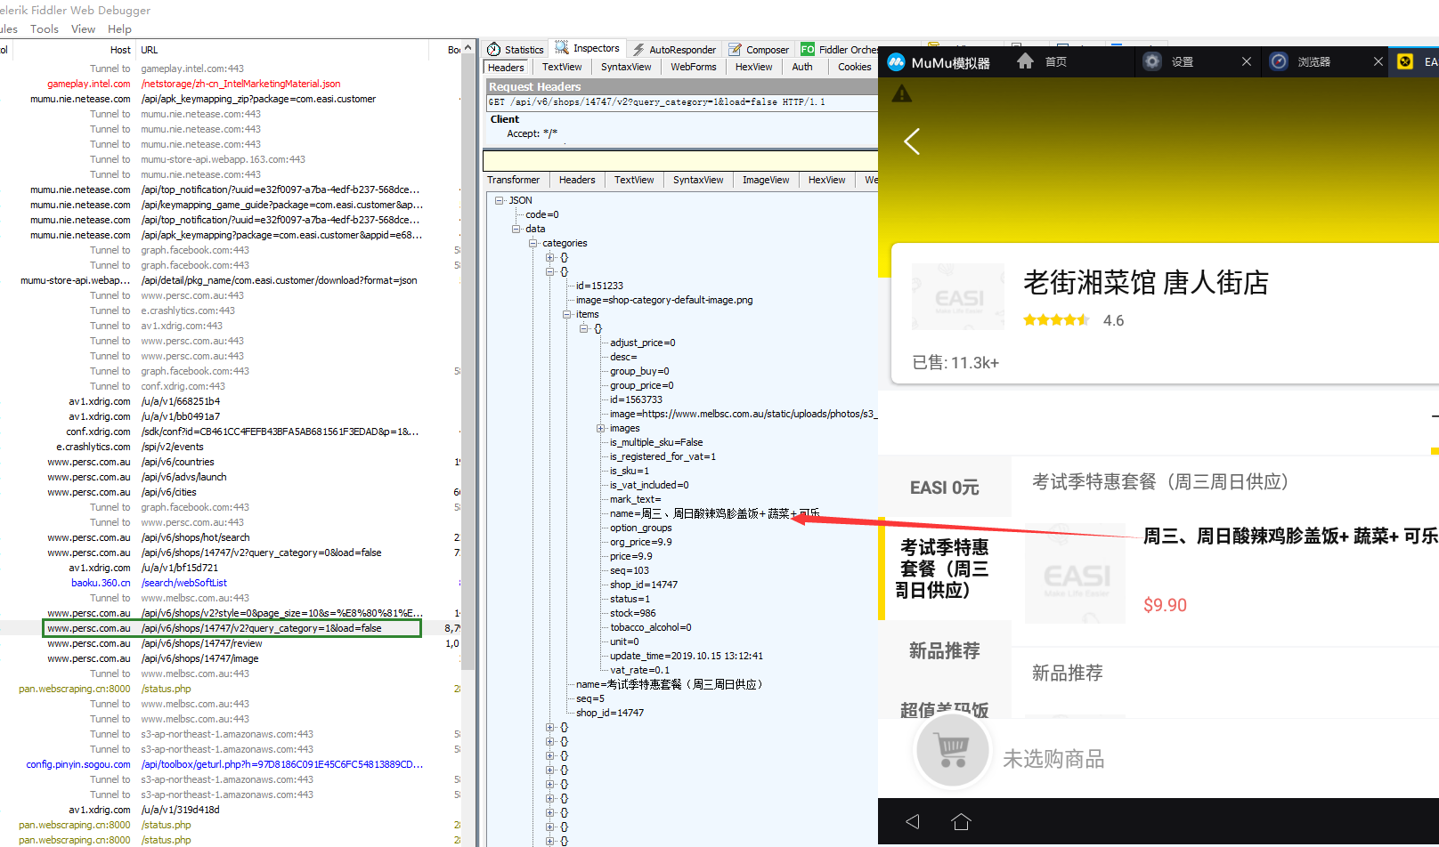Select the /api/v6/countries session

click(232, 462)
